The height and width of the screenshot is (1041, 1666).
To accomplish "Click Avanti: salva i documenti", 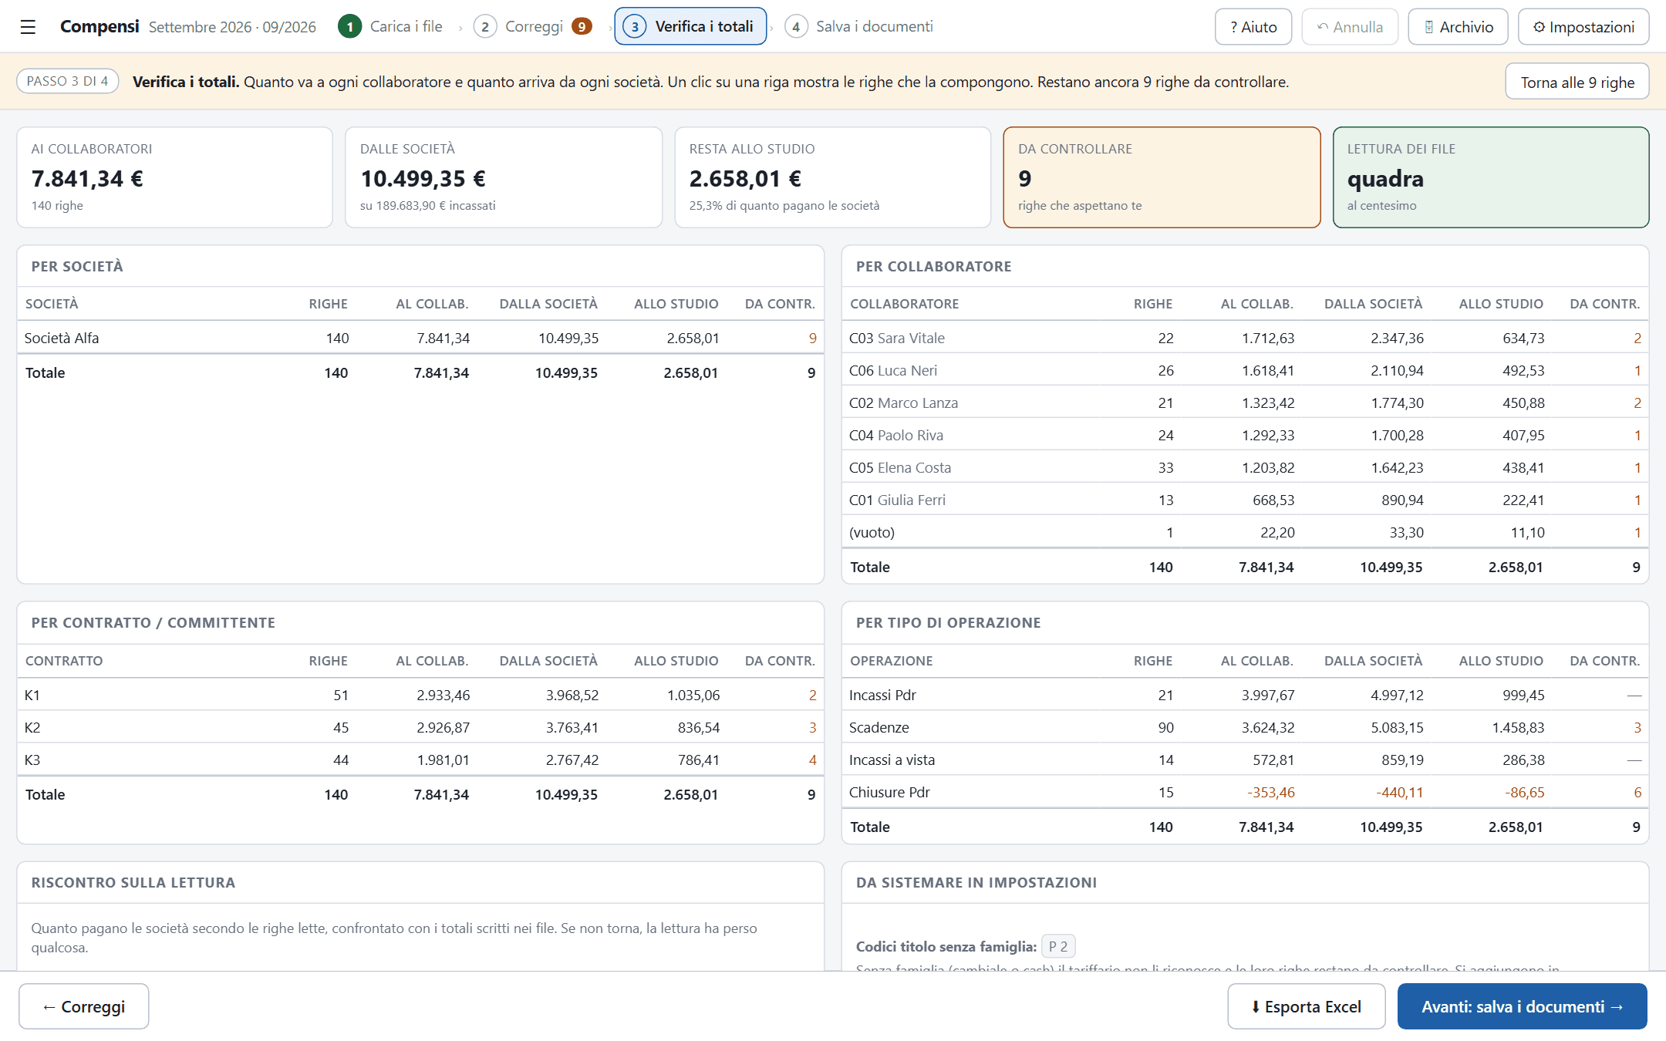I will click(1522, 1006).
